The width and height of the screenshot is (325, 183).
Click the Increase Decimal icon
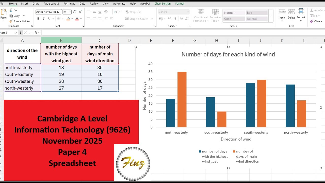(x=181, y=19)
